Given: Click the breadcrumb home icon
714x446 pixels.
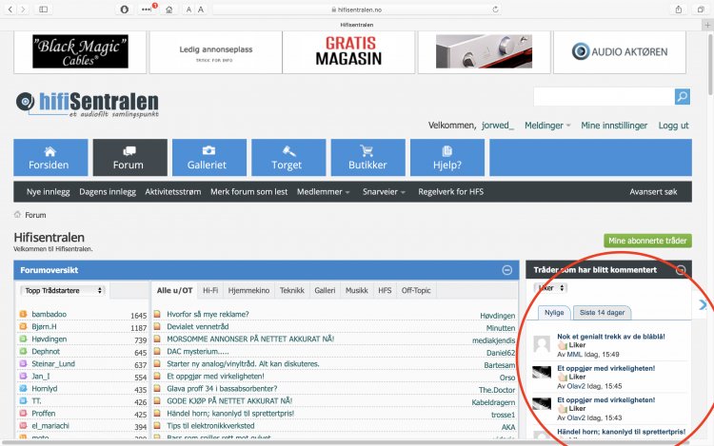Looking at the screenshot, I should click(17, 214).
